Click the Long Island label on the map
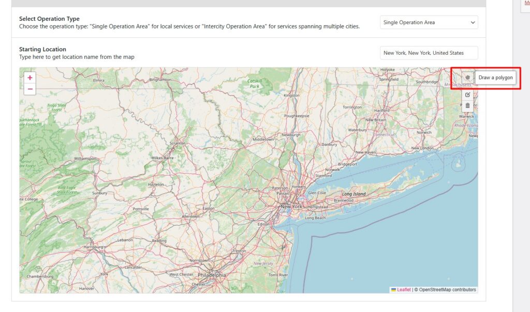Image resolution: width=530 pixels, height=312 pixels. [x=353, y=193]
